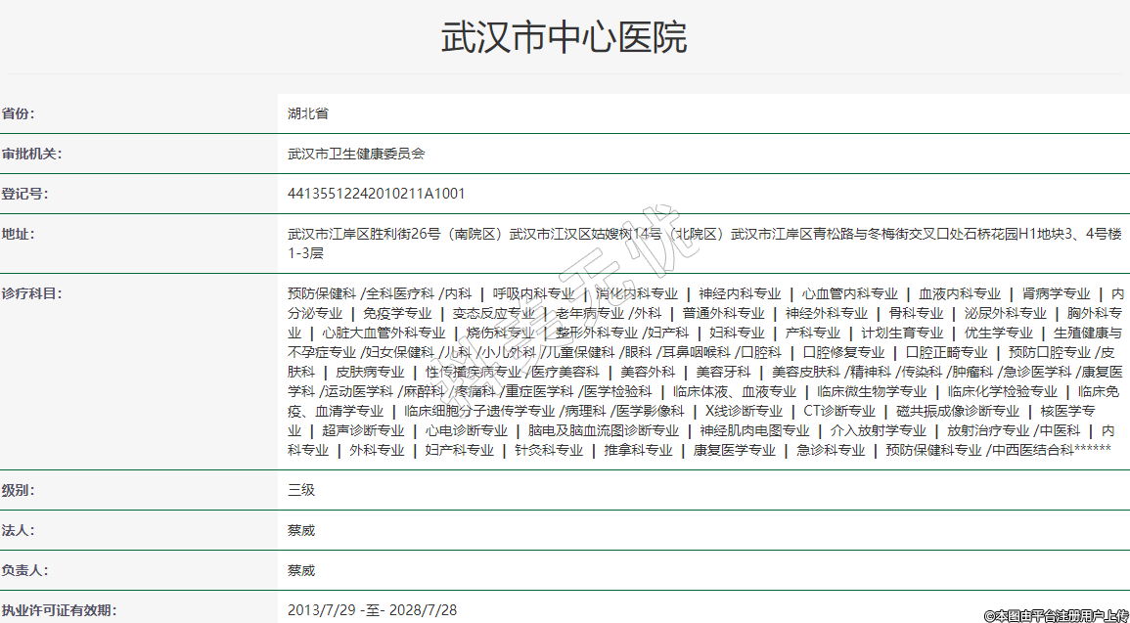Click 磁共振成像诊断专业 entry
The image size is (1130, 623).
[x=957, y=411]
